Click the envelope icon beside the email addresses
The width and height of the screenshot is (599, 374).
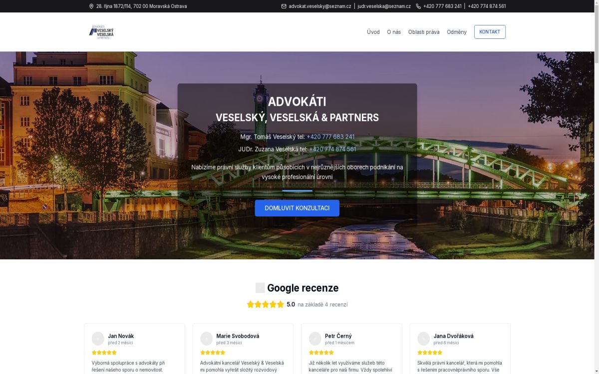tap(284, 6)
